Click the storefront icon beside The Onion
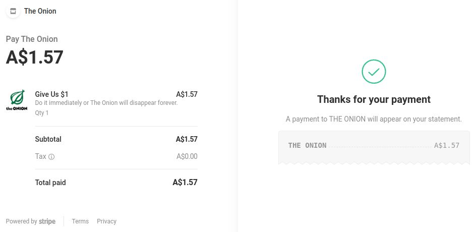 [x=13, y=11]
